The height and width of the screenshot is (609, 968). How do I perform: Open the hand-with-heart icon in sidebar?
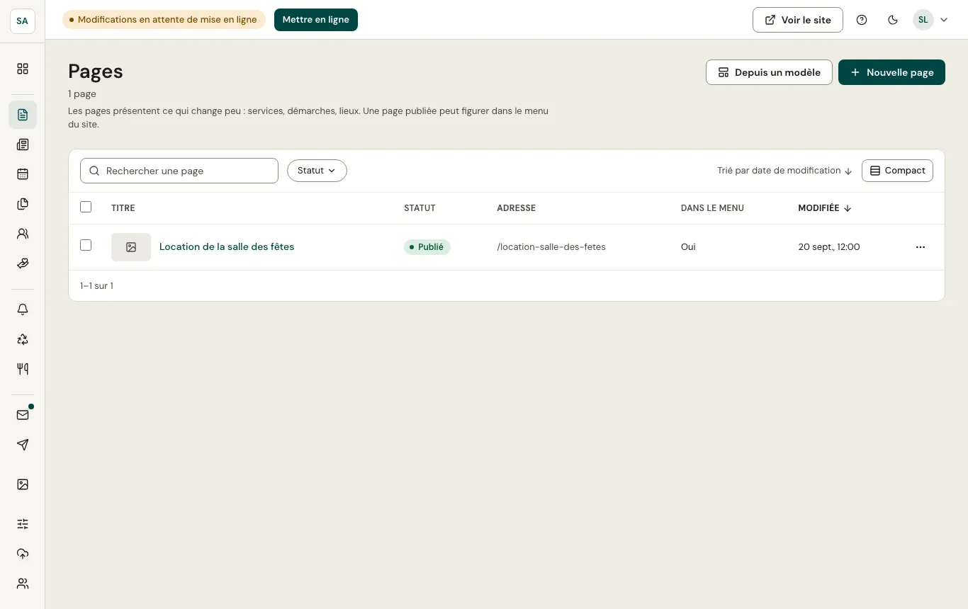[23, 263]
